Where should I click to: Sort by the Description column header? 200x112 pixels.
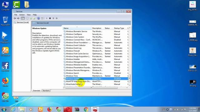pyautogui.click(x=97, y=28)
